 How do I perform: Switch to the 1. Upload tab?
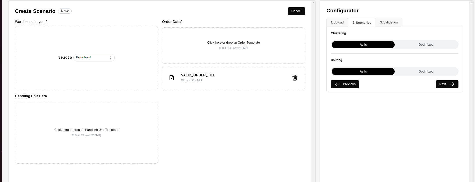pyautogui.click(x=337, y=22)
